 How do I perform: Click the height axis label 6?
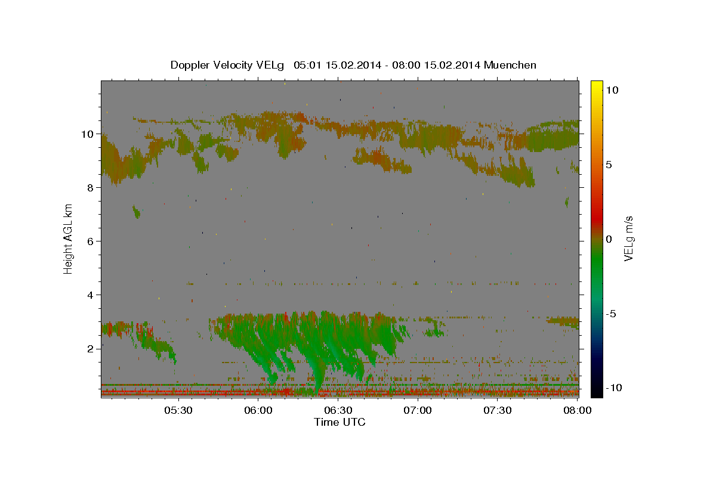(x=91, y=241)
